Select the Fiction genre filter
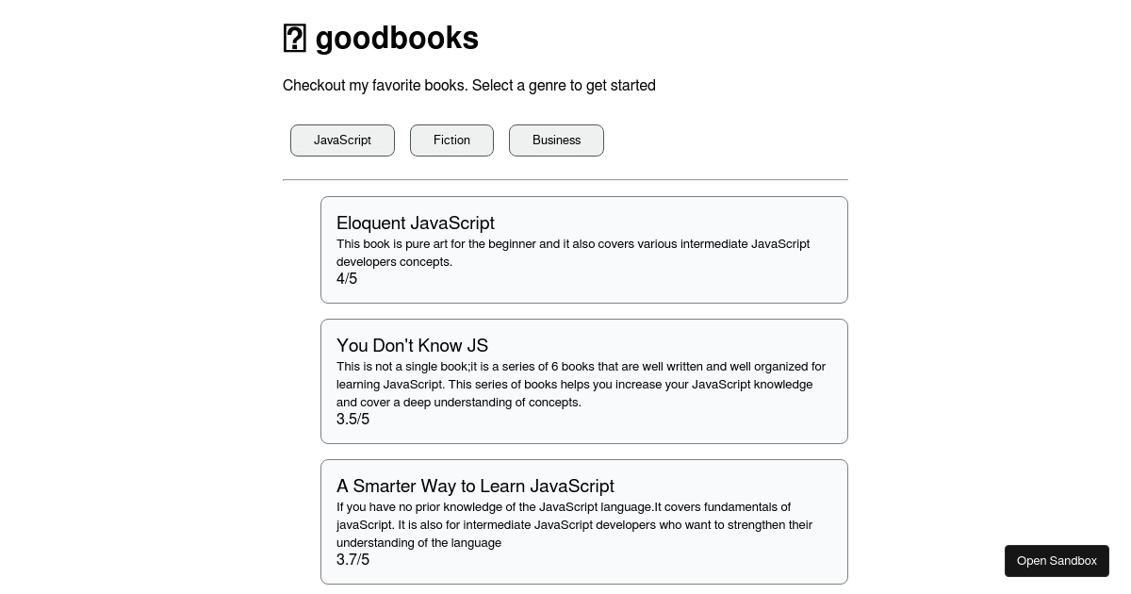 point(451,140)
